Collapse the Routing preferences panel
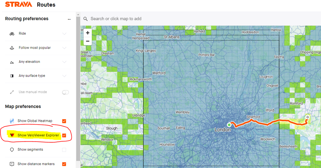Viewport: 321px width, 168px height. tap(69, 19)
